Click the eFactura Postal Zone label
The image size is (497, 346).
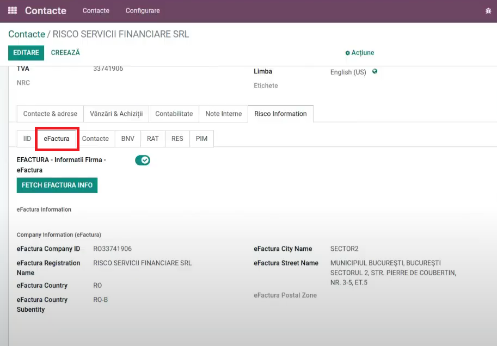pyautogui.click(x=285, y=295)
